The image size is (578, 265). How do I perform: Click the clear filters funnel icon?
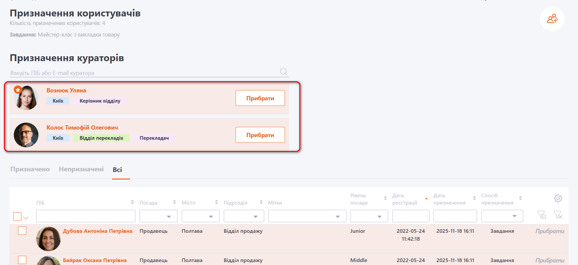(x=558, y=215)
